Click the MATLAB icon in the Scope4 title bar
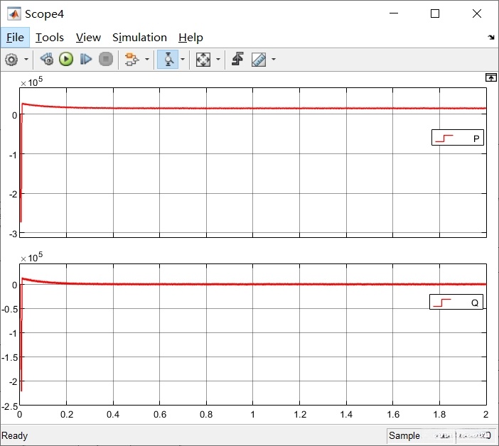The height and width of the screenshot is (446, 499). point(14,14)
